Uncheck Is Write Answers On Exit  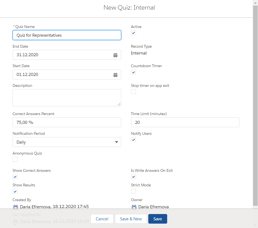tap(133, 176)
